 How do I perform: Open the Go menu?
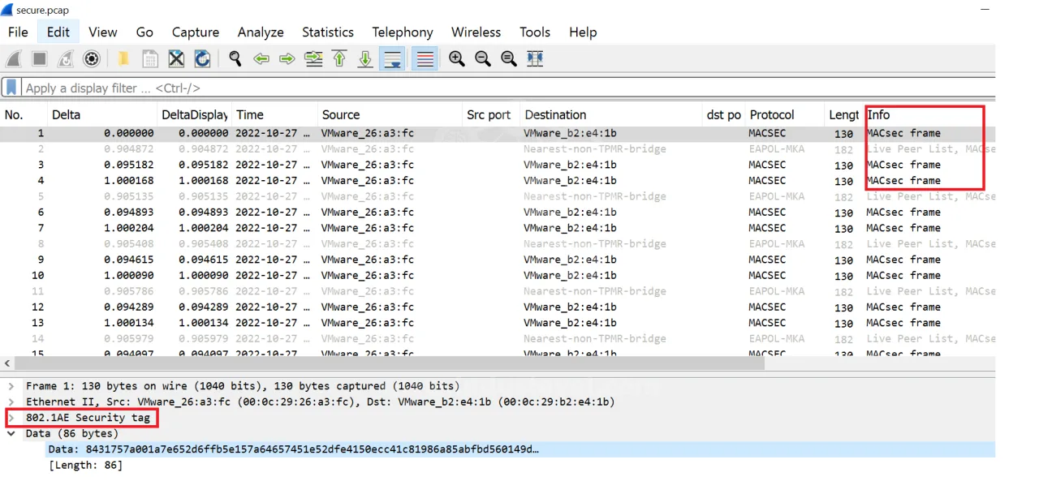click(x=144, y=32)
